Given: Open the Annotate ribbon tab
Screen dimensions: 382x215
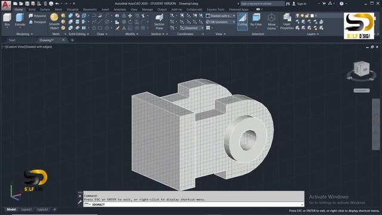Looking at the screenshot, I should [120, 10].
